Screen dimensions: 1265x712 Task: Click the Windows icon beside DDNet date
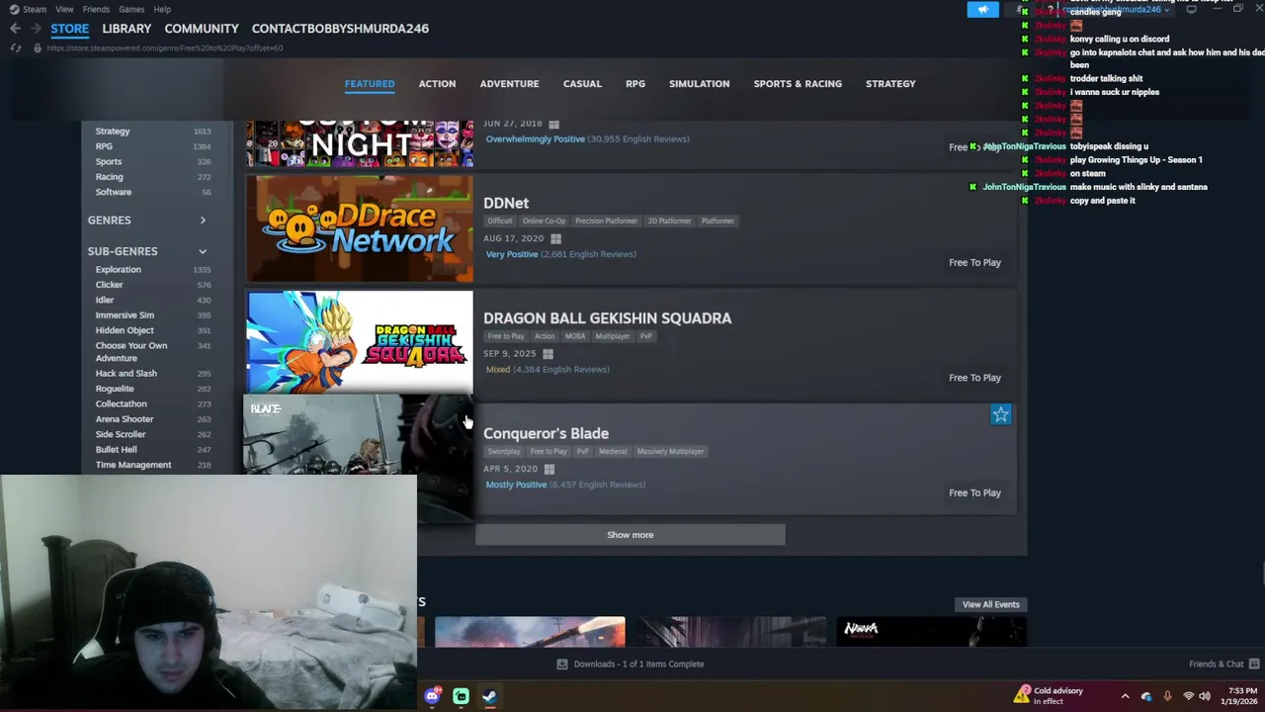[555, 238]
